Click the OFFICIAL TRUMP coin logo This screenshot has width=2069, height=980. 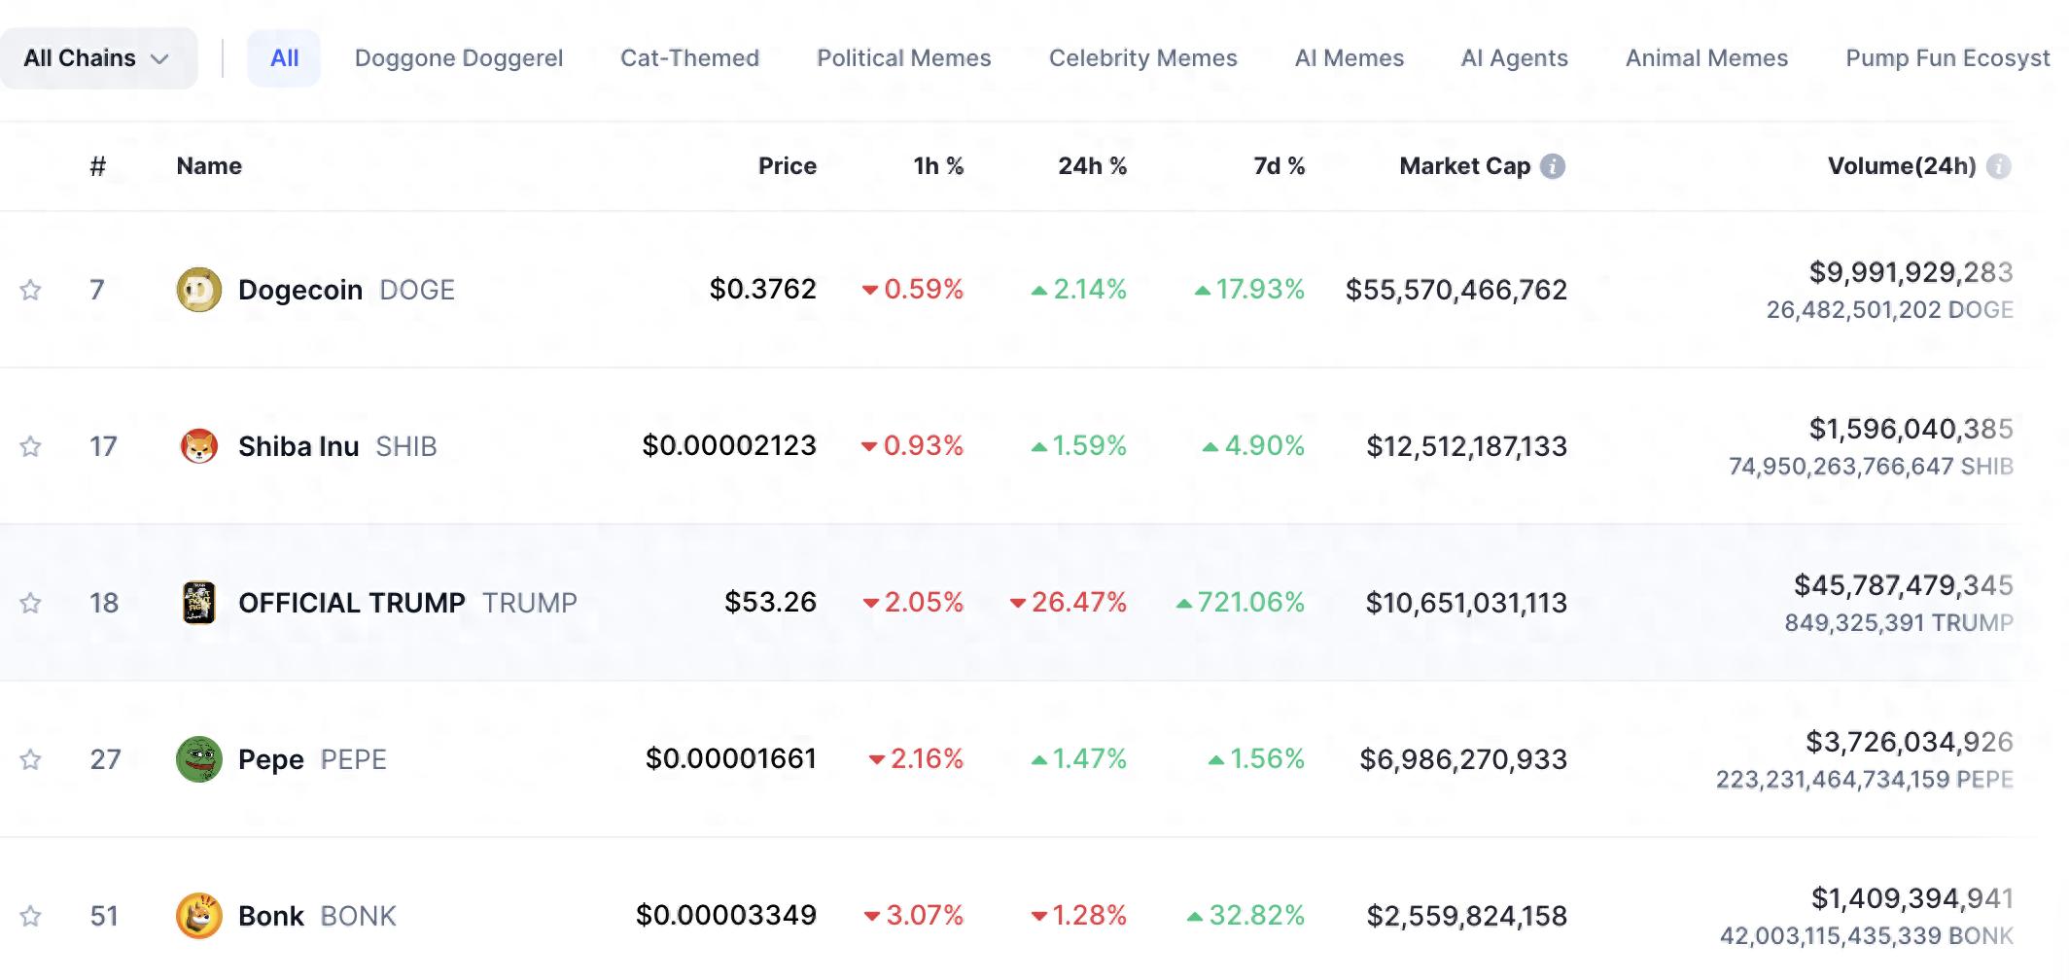coord(198,603)
